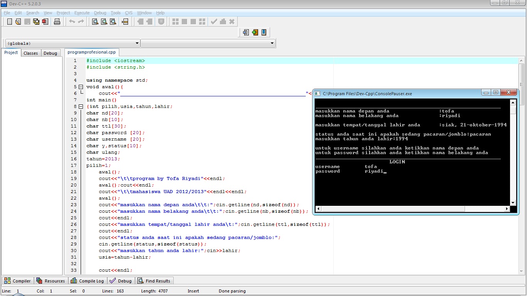Click console window horizontal scrollbar right arrow

[507, 209]
